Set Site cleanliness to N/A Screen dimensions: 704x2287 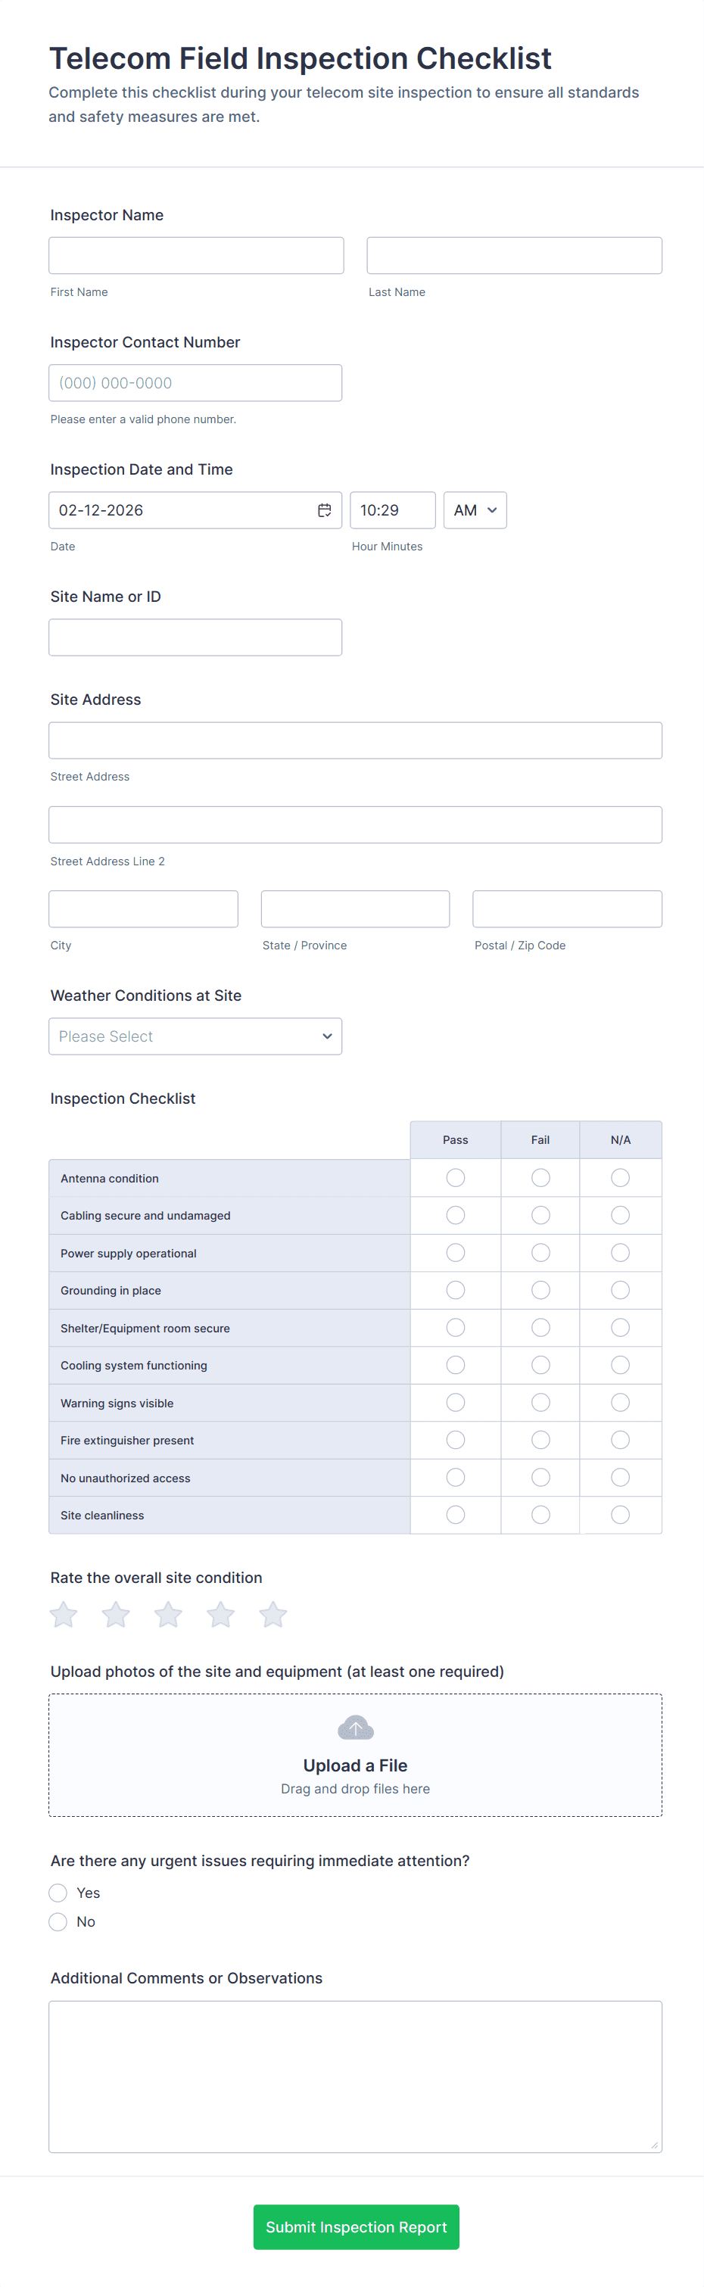coord(620,1515)
